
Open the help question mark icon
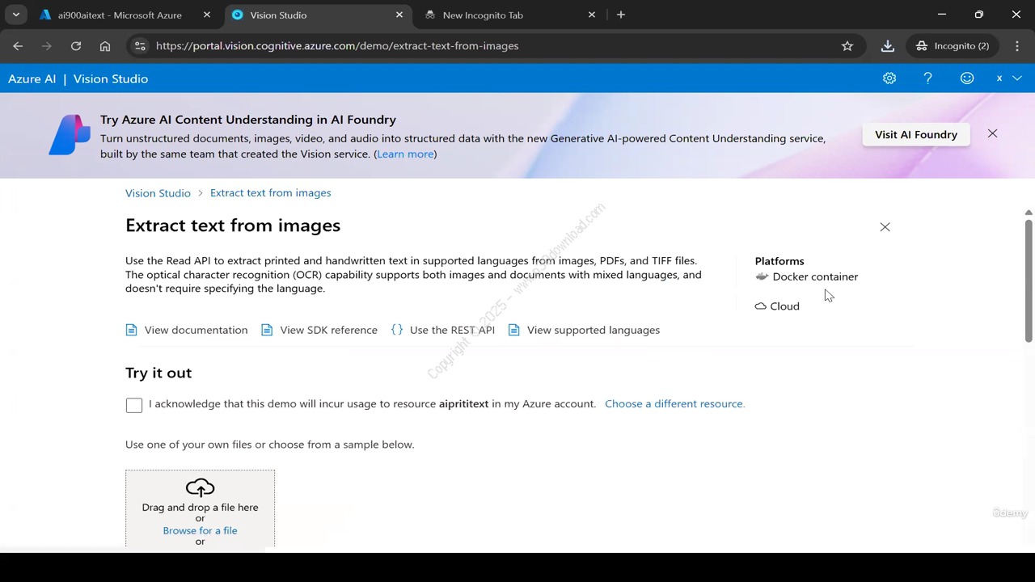coord(927,78)
